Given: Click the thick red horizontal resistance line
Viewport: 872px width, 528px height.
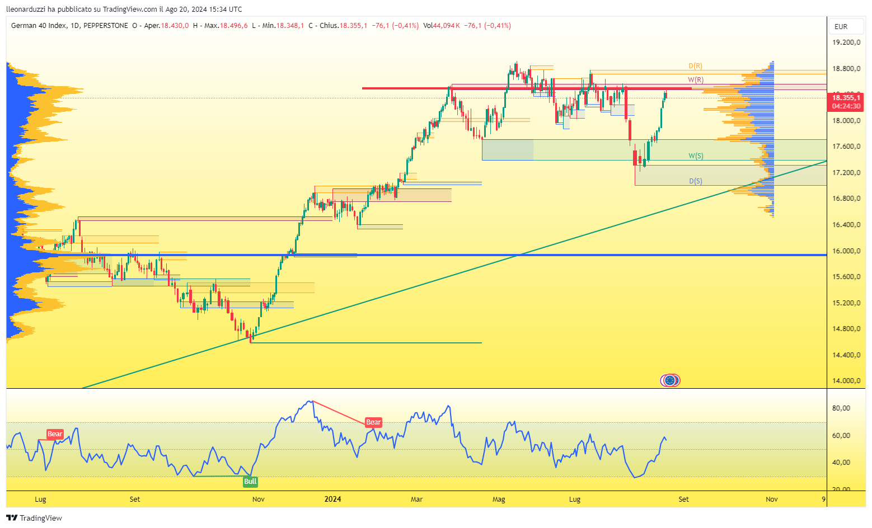Looking at the screenshot, I should tap(527, 88).
